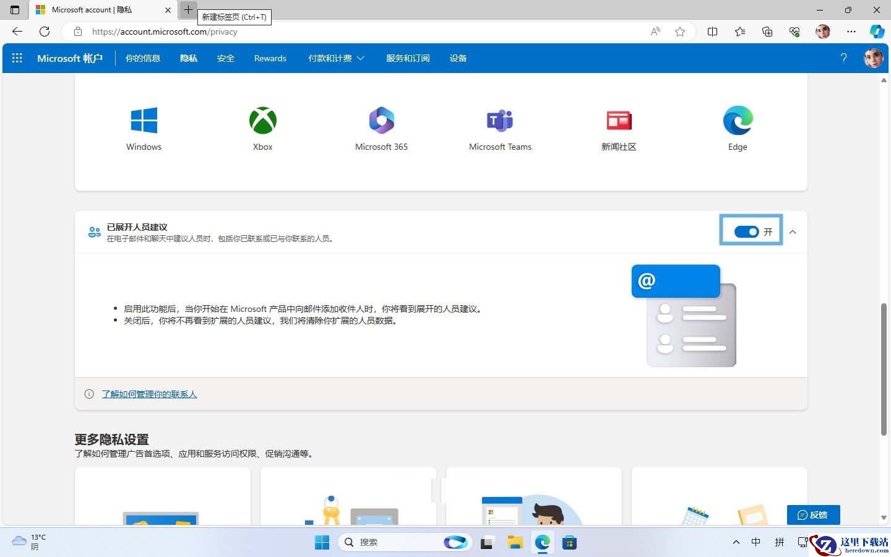This screenshot has width=891, height=557.
Task: Open the Edge privacy settings icon
Action: coord(738,121)
